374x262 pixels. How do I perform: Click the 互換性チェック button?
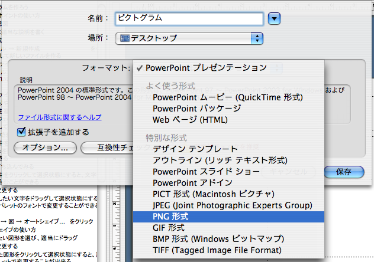point(107,148)
